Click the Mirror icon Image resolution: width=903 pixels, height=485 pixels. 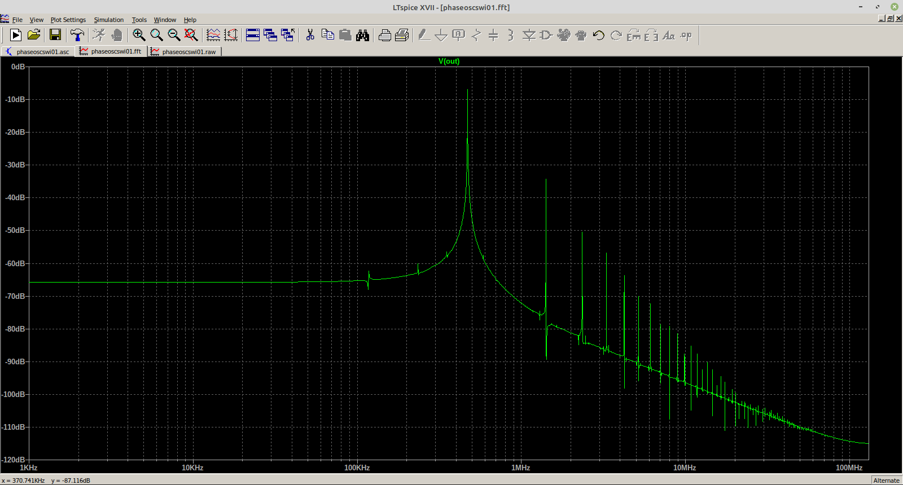click(x=651, y=35)
